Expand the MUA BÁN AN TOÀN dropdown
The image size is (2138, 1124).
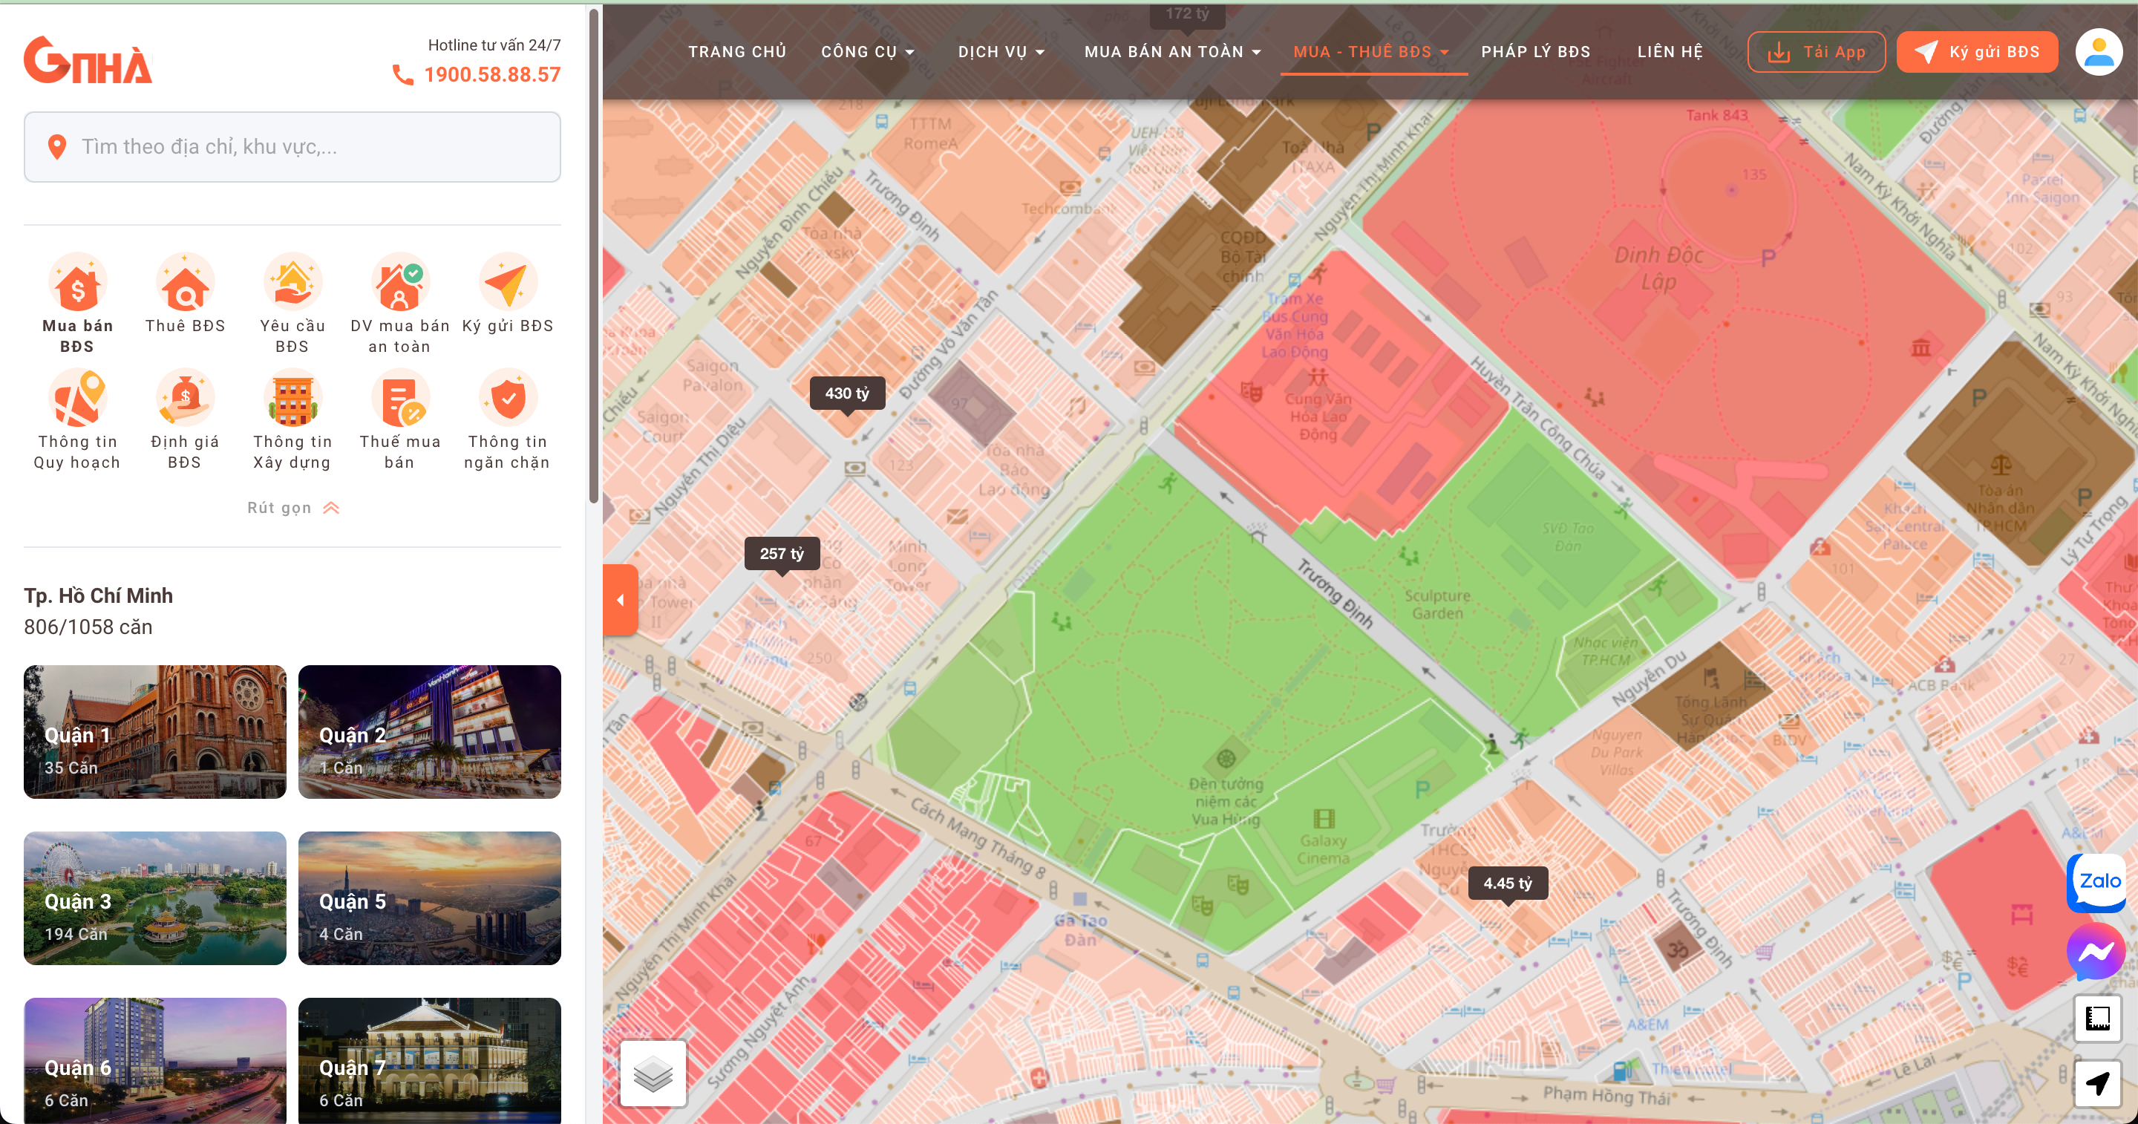[x=1173, y=51]
